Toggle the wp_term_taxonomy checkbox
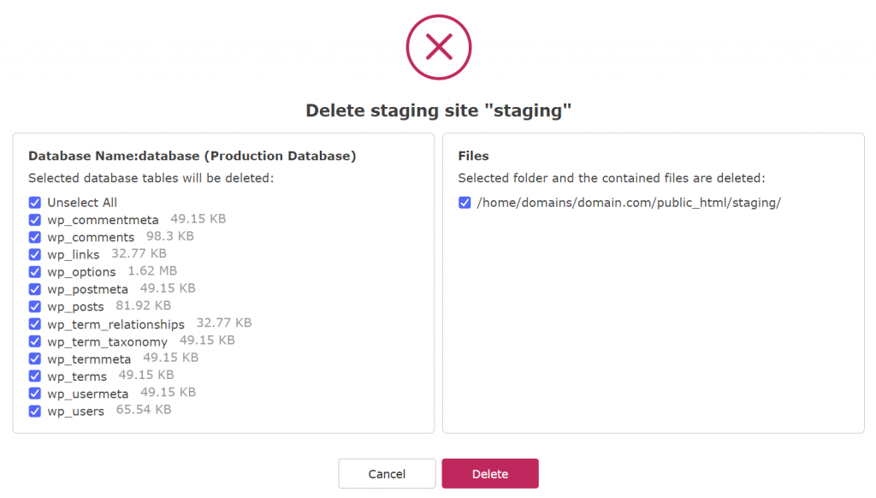The width and height of the screenshot is (876, 498). pos(34,341)
